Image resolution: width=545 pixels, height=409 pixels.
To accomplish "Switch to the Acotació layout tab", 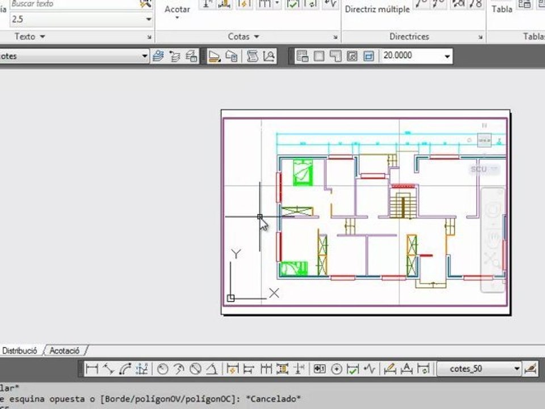I will click(x=65, y=350).
